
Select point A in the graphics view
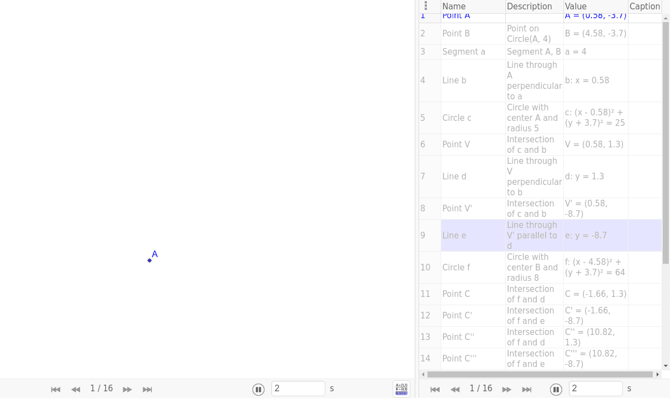[150, 260]
